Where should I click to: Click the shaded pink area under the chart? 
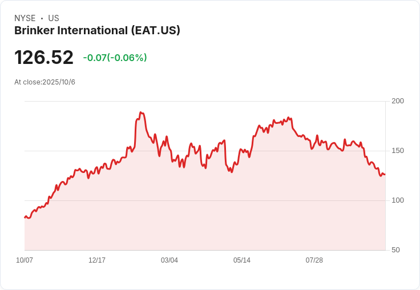click(205, 215)
